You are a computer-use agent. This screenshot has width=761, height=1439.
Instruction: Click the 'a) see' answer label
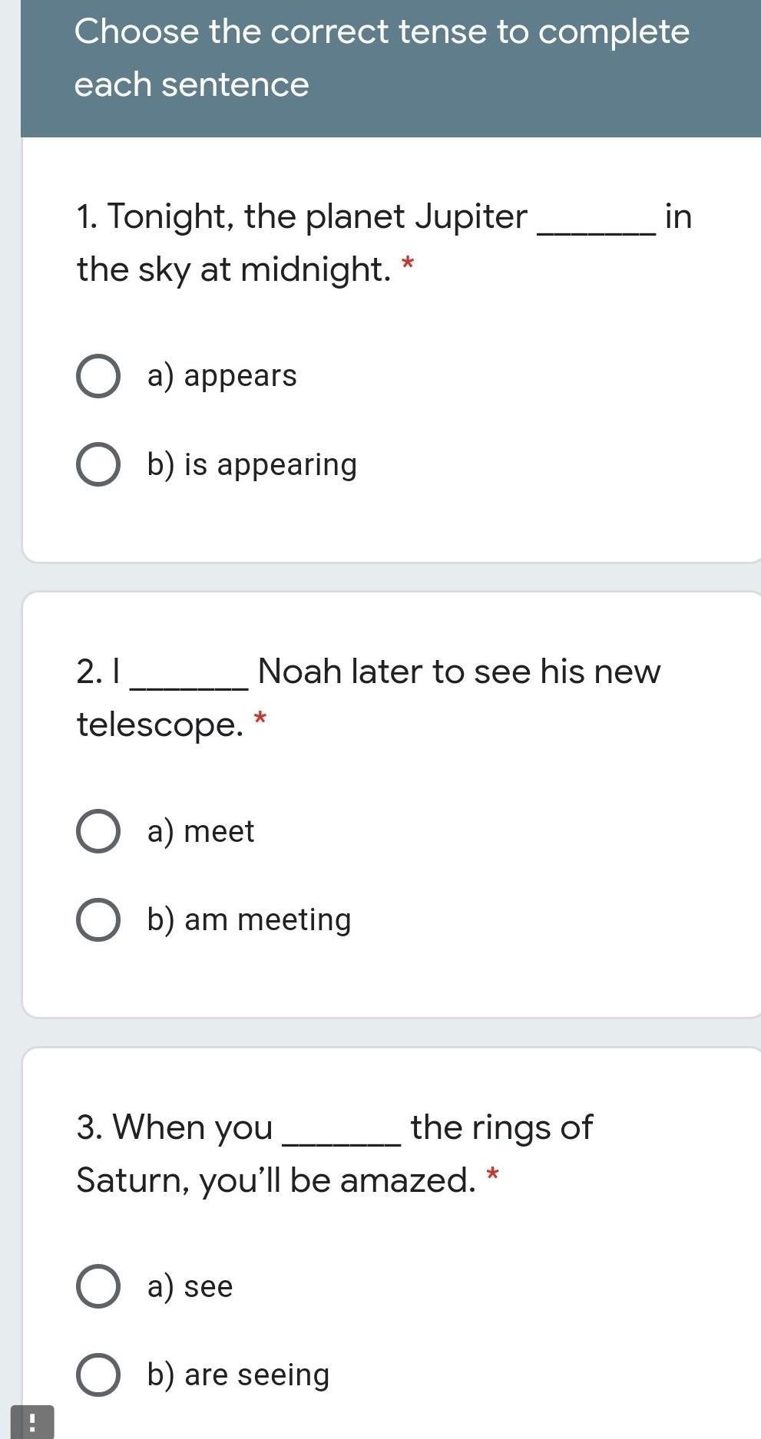coord(190,1286)
